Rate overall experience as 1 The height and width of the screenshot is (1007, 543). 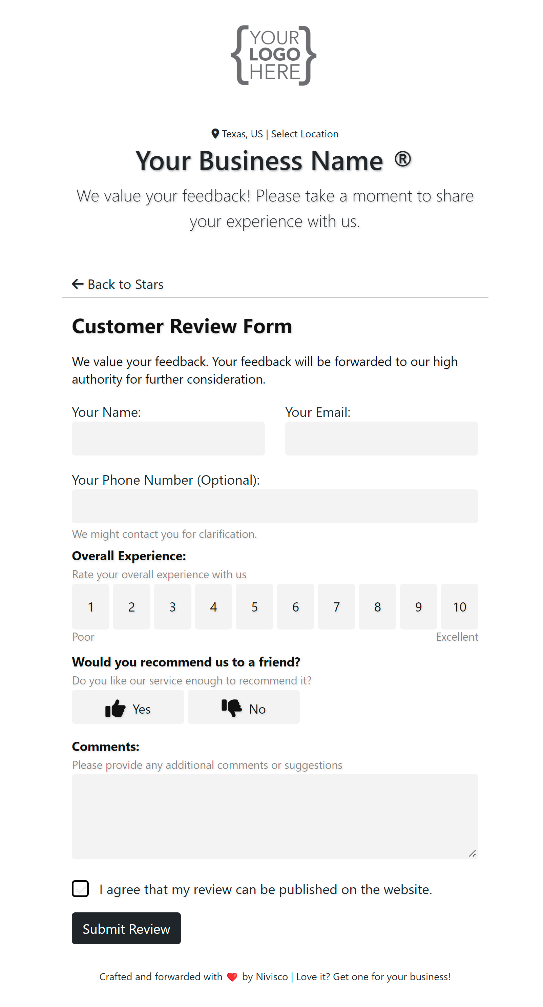pyautogui.click(x=90, y=606)
